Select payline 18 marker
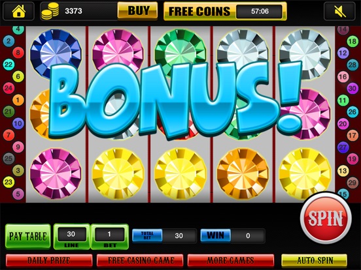This screenshot has height=270, width=361. 352,41
